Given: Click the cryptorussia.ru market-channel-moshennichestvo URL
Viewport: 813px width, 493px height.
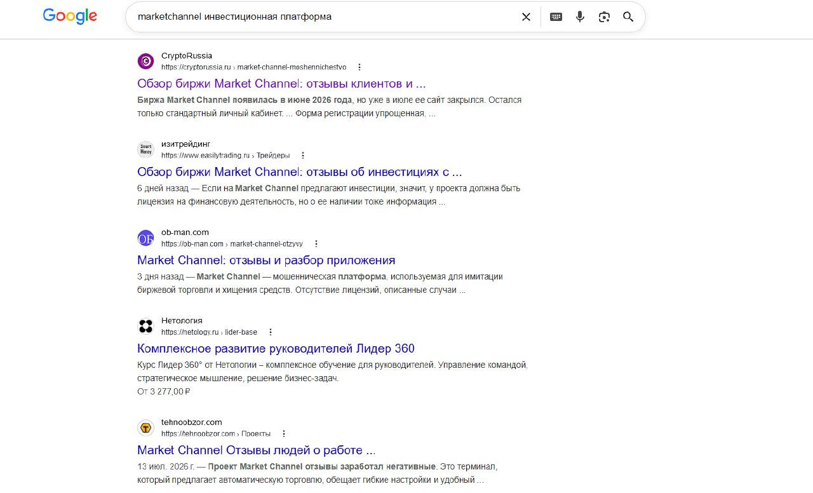Looking at the screenshot, I should pos(253,67).
